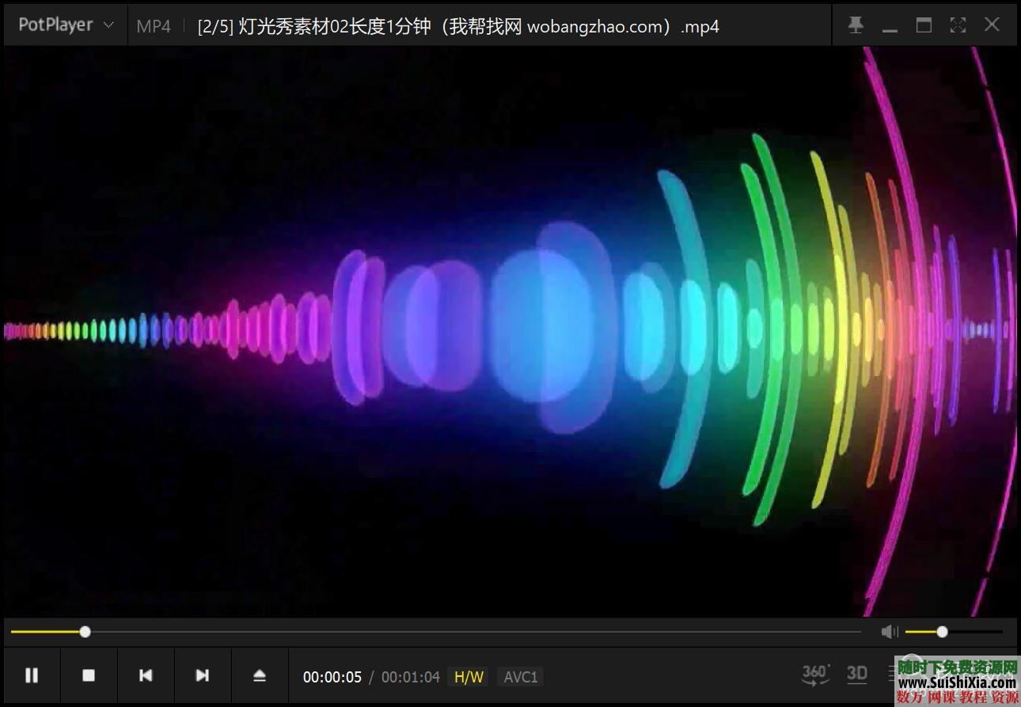Stop the current video
The width and height of the screenshot is (1021, 707).
click(x=89, y=675)
